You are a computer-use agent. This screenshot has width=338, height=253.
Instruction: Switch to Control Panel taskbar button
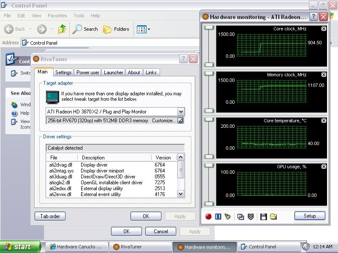pos(268,247)
